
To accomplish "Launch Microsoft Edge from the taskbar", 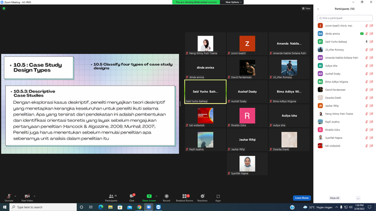I will pos(100,207).
